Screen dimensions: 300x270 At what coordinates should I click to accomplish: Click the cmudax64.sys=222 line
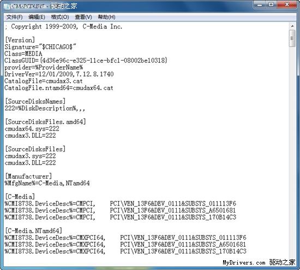(32, 128)
